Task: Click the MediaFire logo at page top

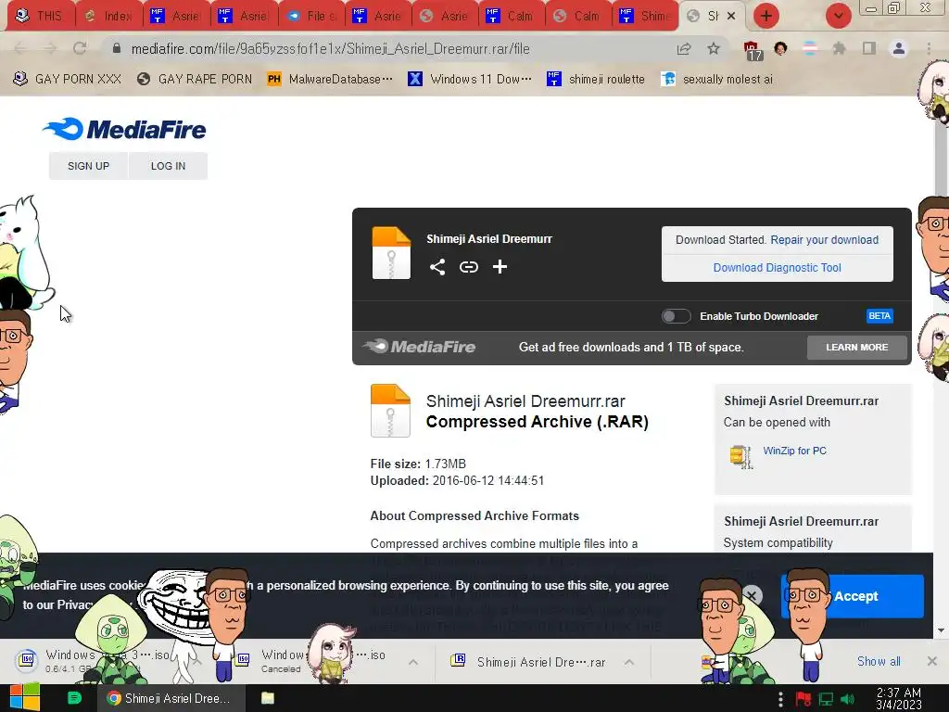Action: (x=124, y=129)
